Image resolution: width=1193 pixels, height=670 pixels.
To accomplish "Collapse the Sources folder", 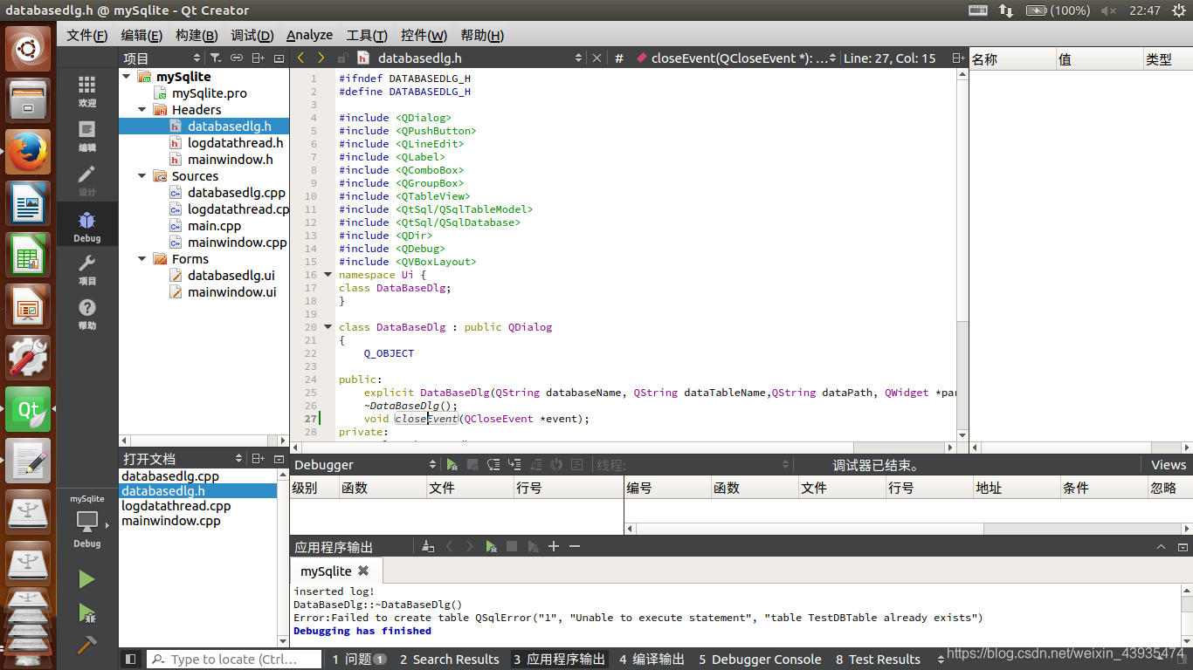I will (x=142, y=176).
